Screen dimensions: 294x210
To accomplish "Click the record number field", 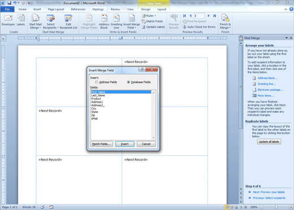I will click(x=200, y=16).
